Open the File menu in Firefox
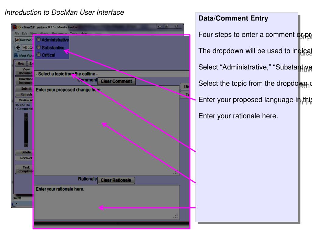Screen dimensions: 312x234 (17, 34)
